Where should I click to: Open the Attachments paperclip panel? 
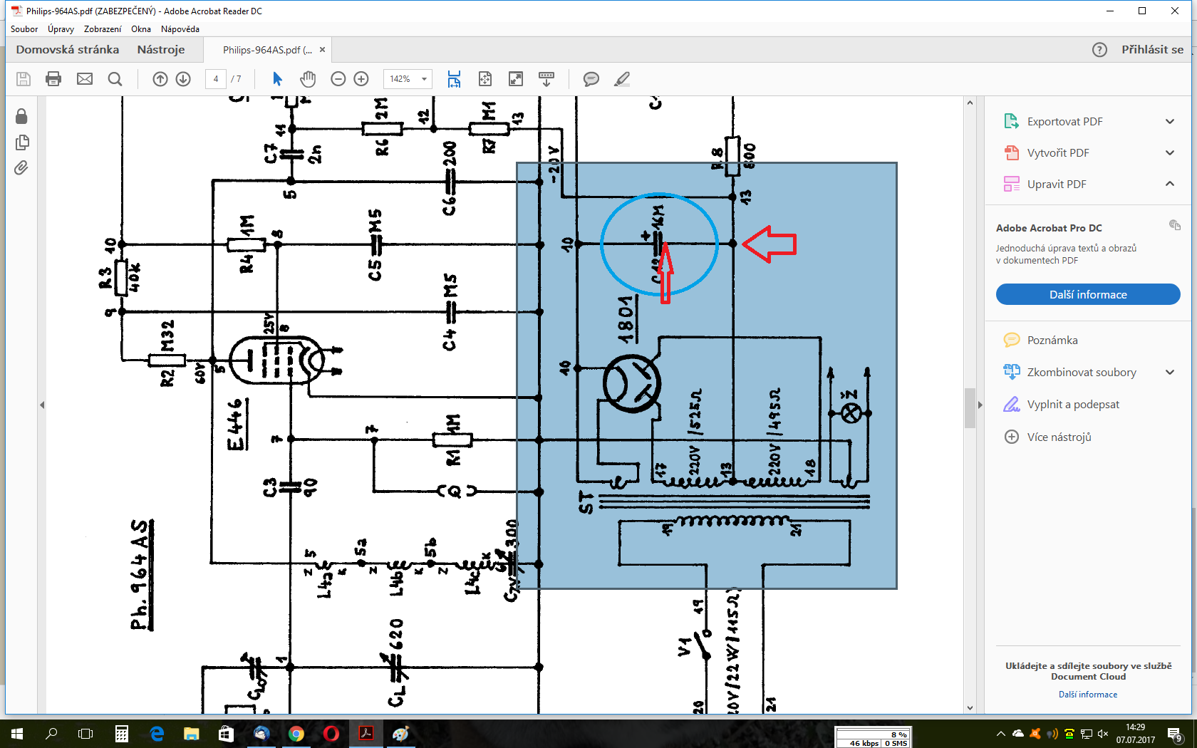point(21,168)
